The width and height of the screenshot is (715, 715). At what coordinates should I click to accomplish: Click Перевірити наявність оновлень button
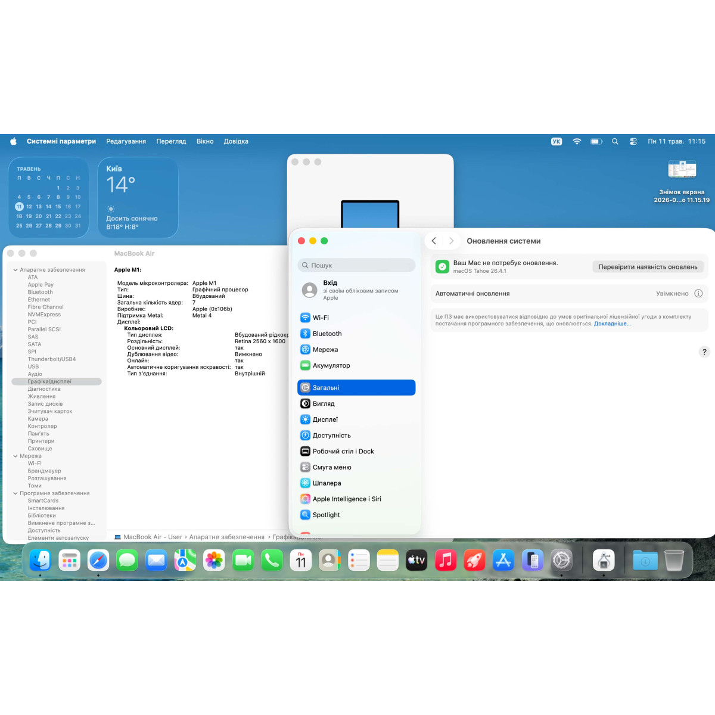tap(648, 267)
